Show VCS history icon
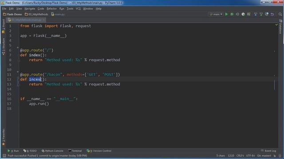The height and width of the screenshot is (159, 284). [x=267, y=14]
